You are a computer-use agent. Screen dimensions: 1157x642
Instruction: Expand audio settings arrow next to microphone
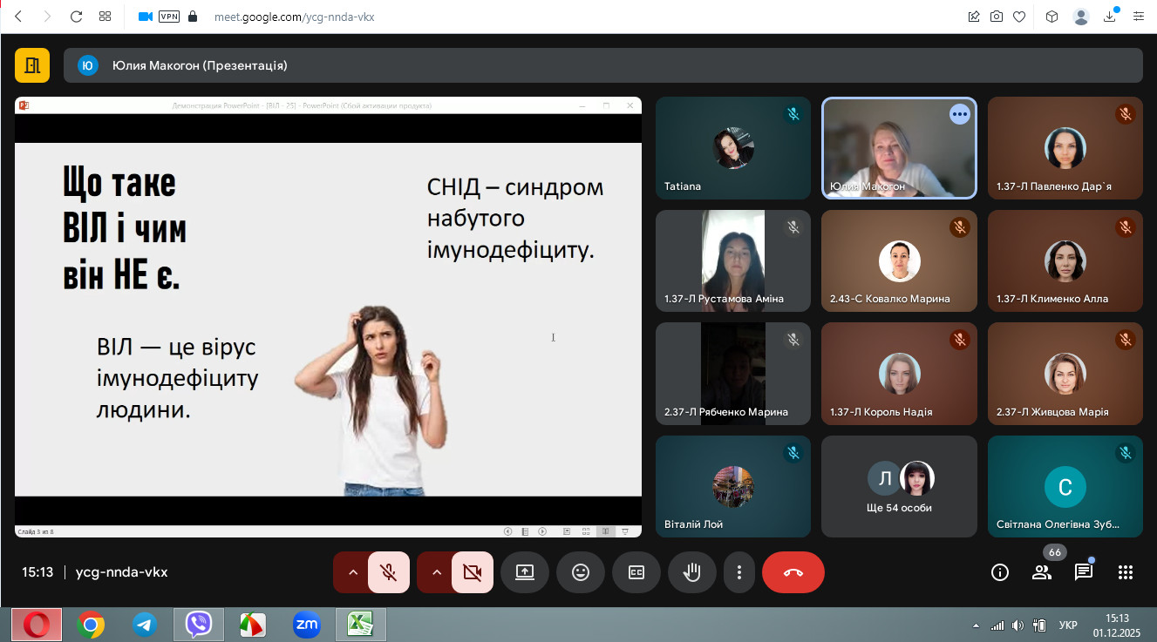[x=353, y=572]
